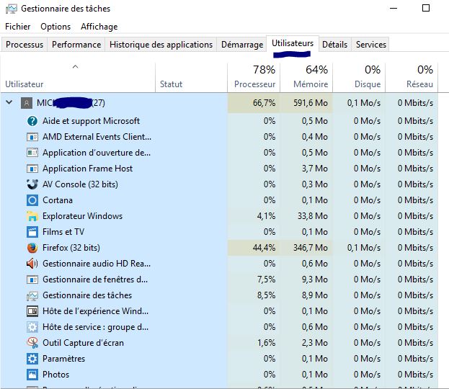This screenshot has width=449, height=389.
Task: Switch to the Processus tab
Action: point(25,45)
